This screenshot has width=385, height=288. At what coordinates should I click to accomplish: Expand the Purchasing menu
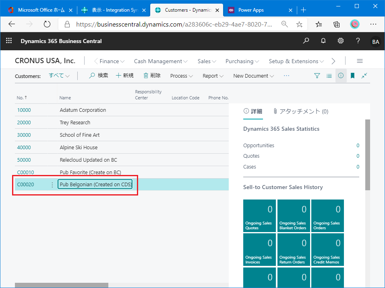[242, 61]
